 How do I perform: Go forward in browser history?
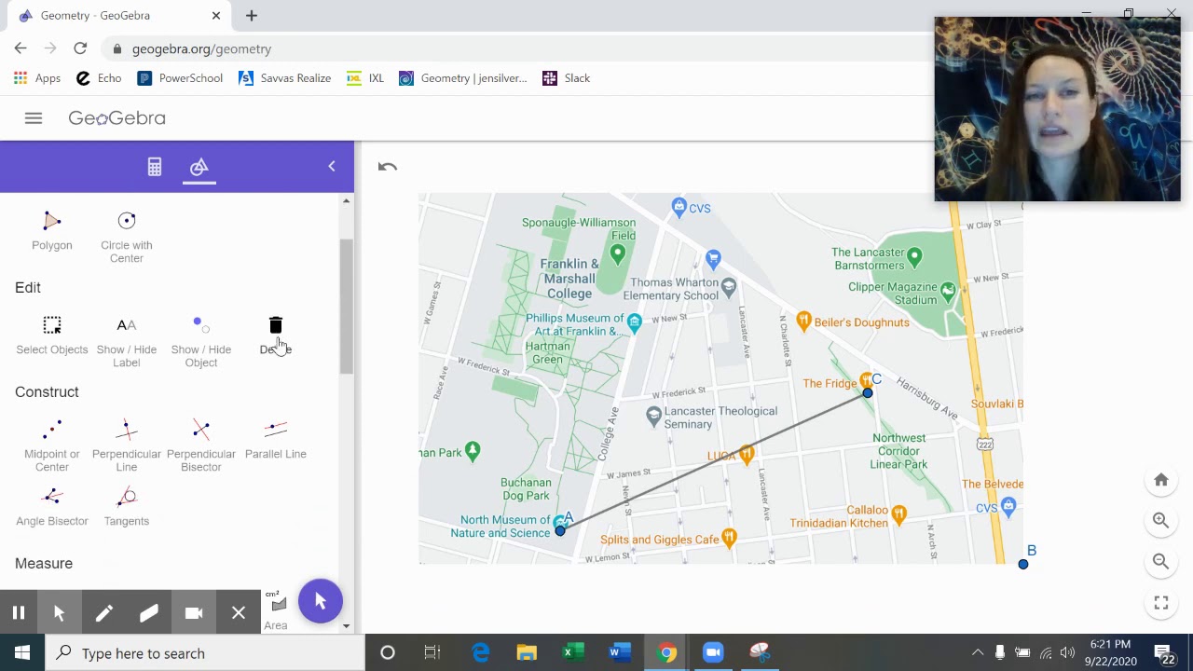point(50,48)
